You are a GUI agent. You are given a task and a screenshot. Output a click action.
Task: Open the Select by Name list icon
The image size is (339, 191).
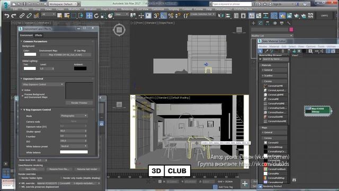pyautogui.click(x=67, y=15)
